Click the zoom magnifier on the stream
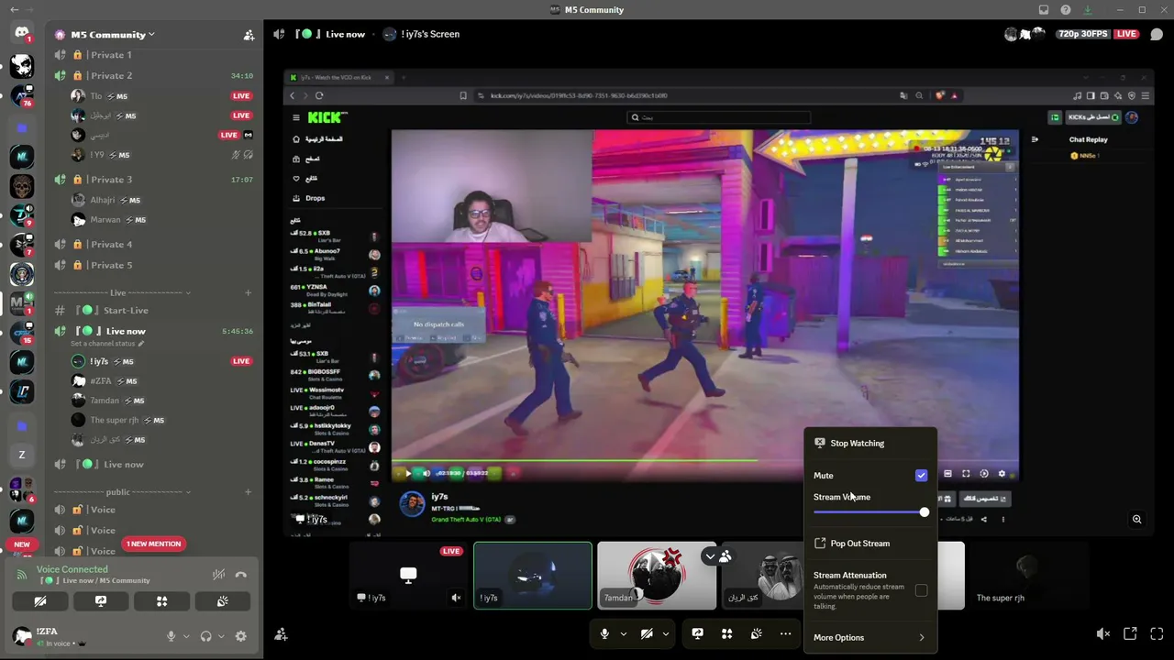This screenshot has width=1174, height=660. (1136, 520)
